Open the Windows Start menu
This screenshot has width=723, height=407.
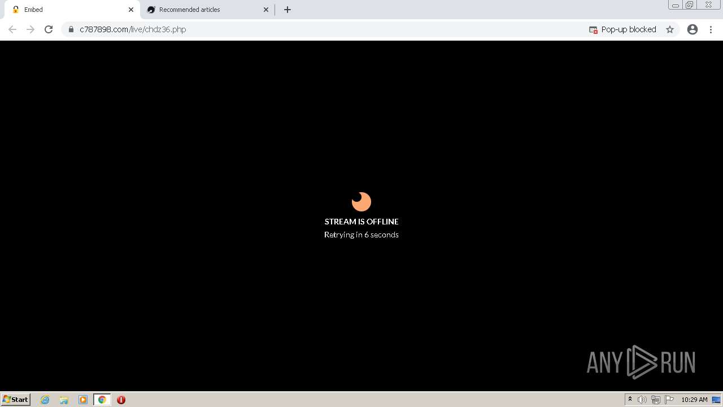[x=16, y=400]
